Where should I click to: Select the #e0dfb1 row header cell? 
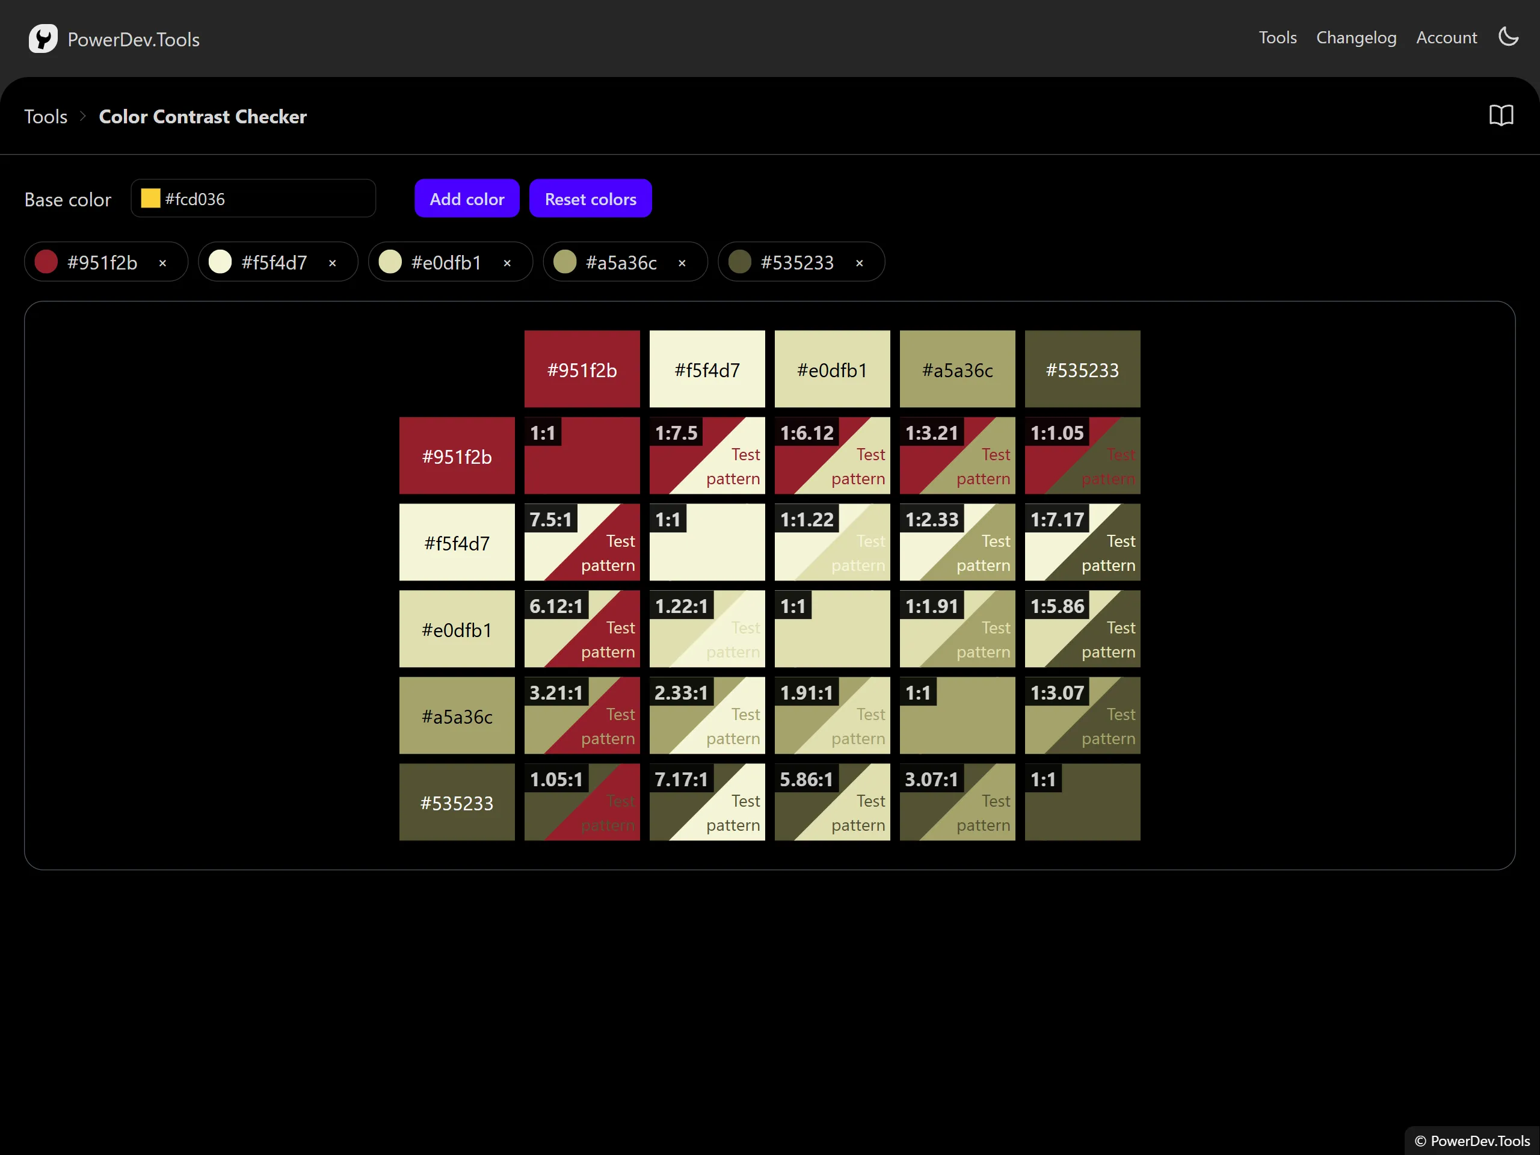[457, 629]
